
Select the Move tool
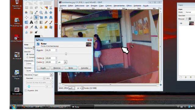(51, 13)
